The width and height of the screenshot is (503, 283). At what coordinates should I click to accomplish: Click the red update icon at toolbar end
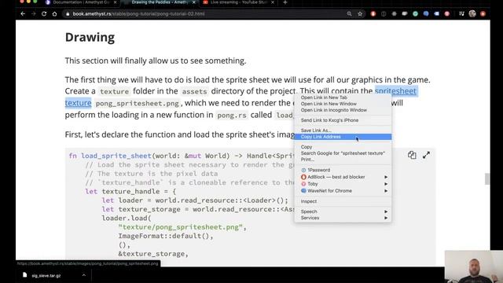(483, 14)
